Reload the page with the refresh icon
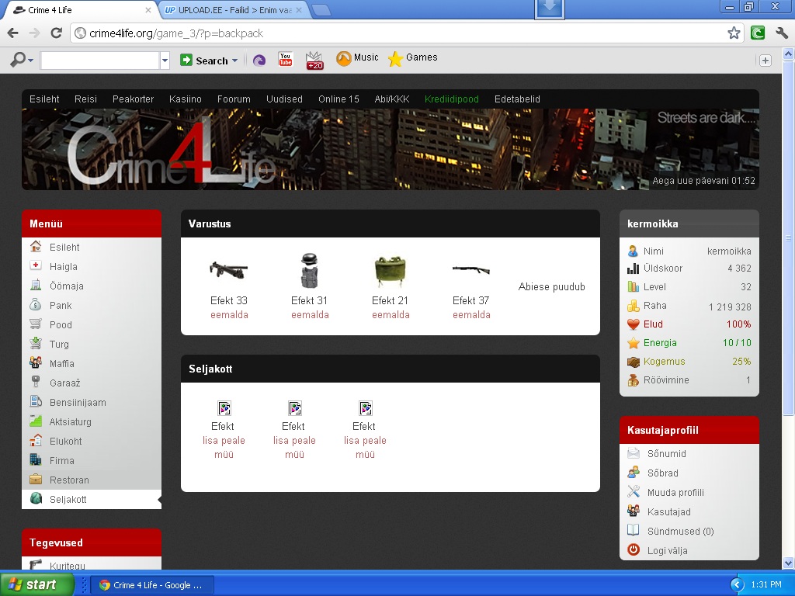Image resolution: width=795 pixels, height=596 pixels. 56,33
